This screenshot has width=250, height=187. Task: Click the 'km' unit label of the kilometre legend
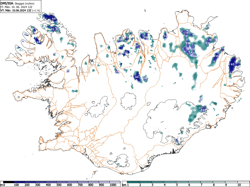click(124, 185)
